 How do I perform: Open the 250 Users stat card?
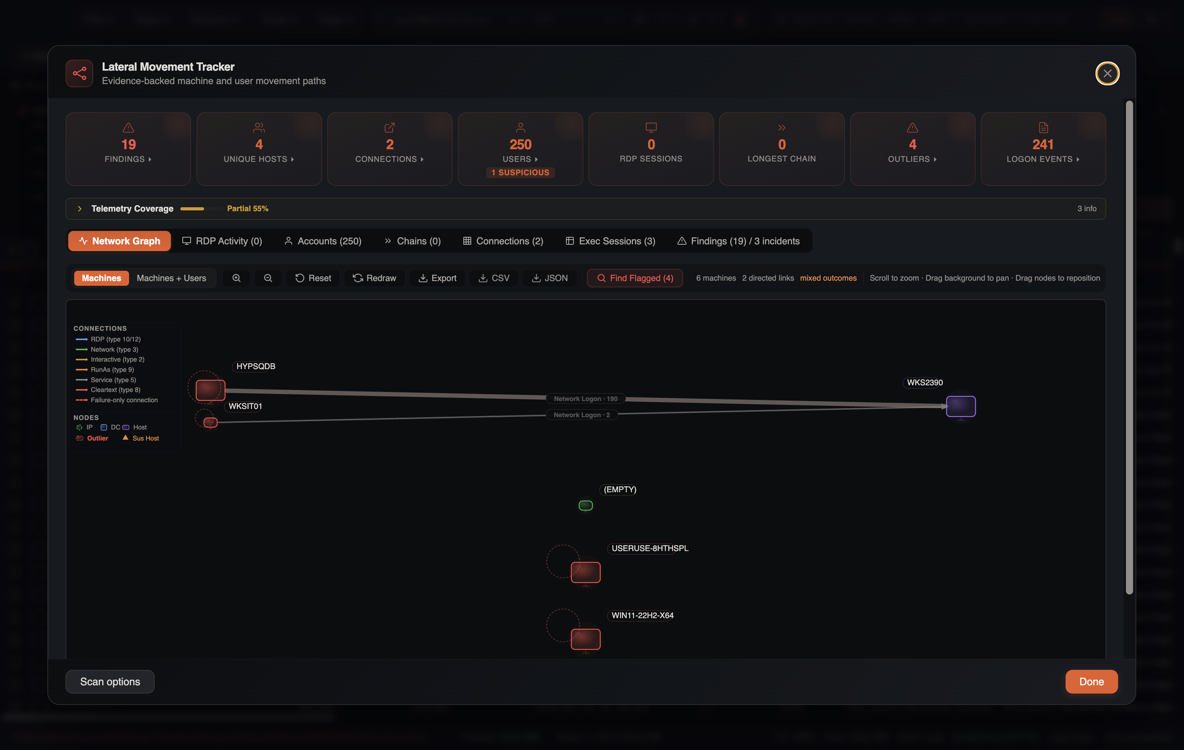tap(520, 149)
